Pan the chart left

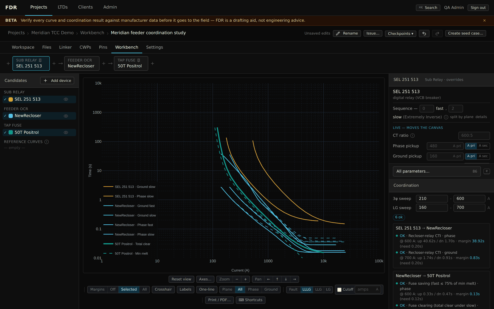[268, 279]
